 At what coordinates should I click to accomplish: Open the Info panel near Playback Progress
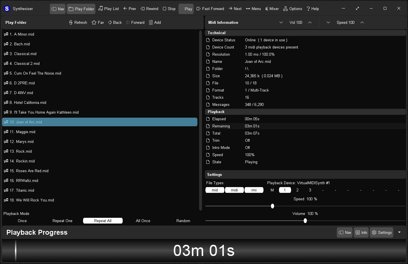361,232
